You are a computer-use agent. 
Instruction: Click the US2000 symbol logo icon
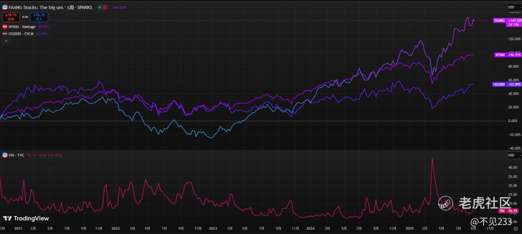tap(5, 34)
